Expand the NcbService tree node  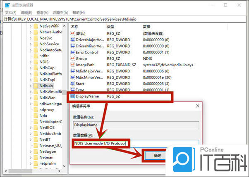pyautogui.click(x=31, y=44)
